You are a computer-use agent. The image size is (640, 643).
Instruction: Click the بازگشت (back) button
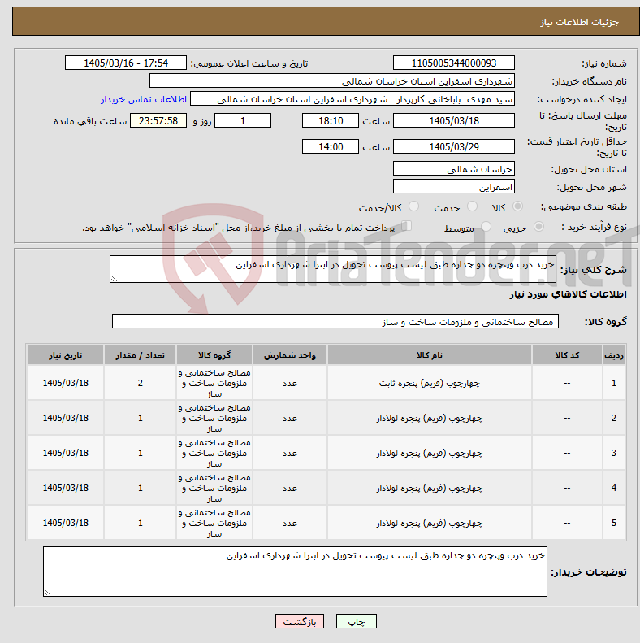coord(300,621)
